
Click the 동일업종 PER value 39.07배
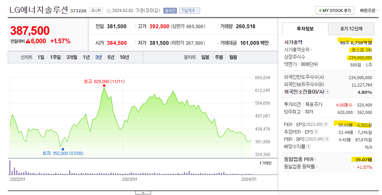pyautogui.click(x=363, y=160)
